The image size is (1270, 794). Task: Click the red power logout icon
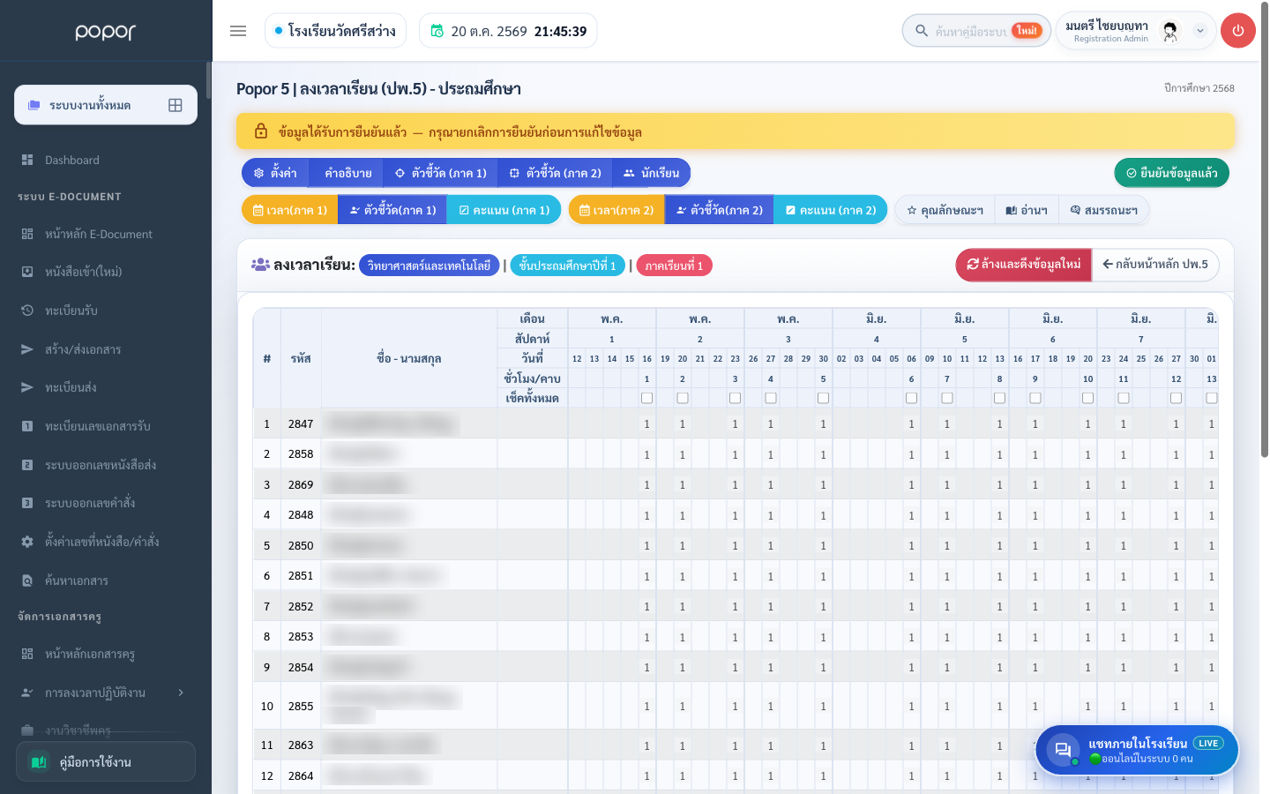click(x=1238, y=31)
